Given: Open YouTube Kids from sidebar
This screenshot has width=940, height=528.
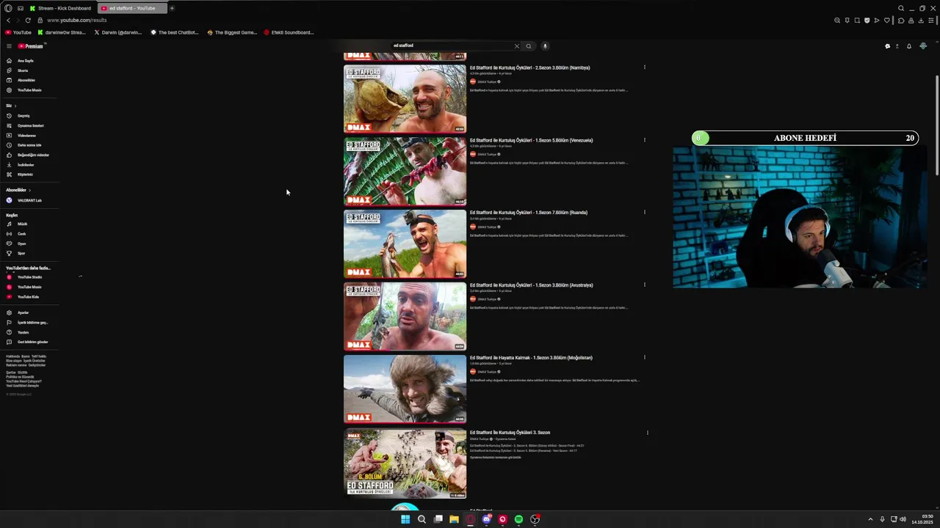Looking at the screenshot, I should point(28,297).
